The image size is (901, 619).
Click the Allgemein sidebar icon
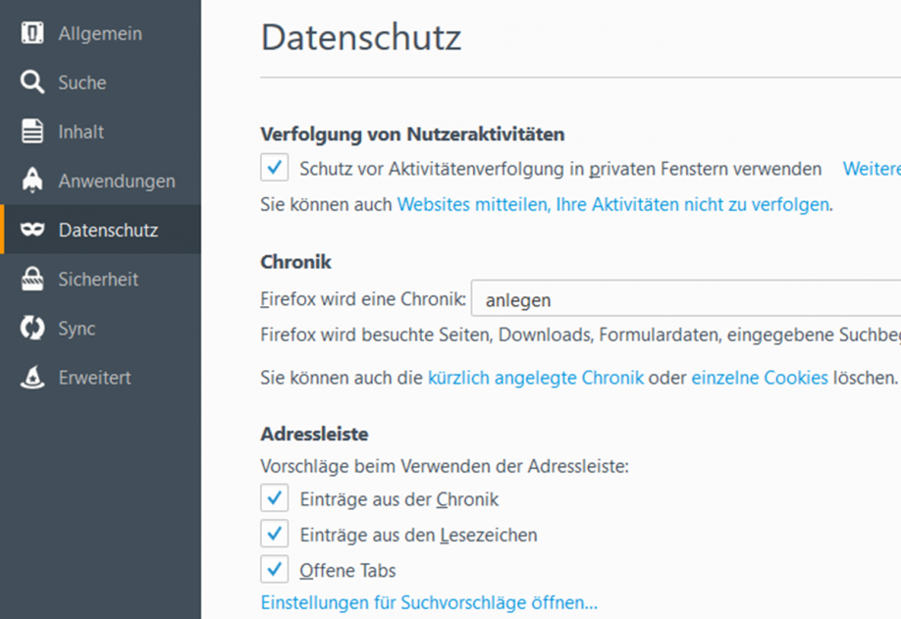32,33
